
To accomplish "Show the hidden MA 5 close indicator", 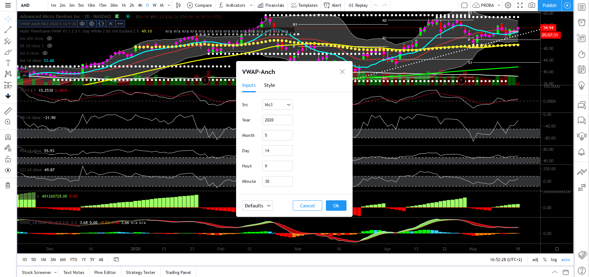I will click(45, 53).
